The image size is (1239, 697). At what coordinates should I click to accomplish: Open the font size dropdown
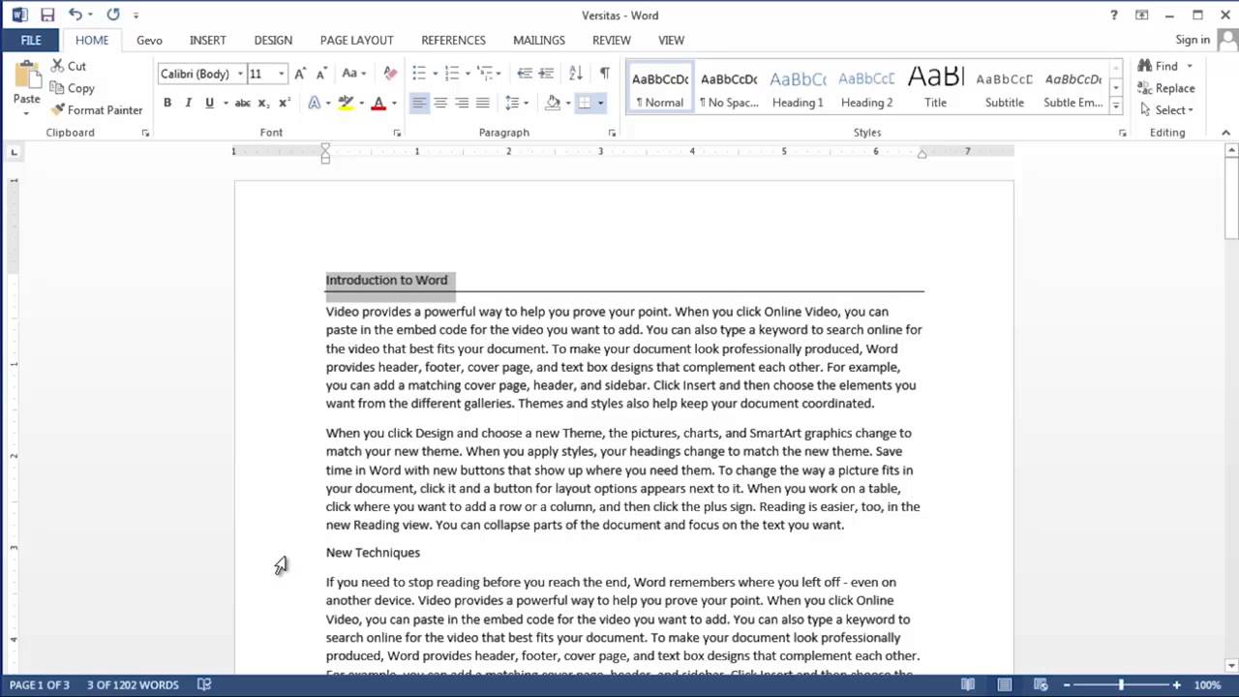281,74
